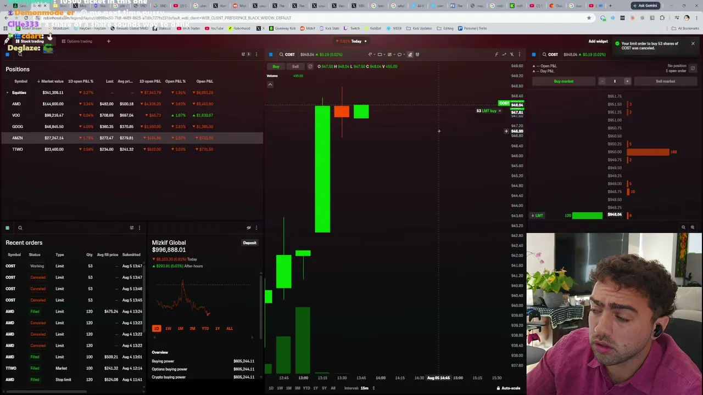The height and width of the screenshot is (395, 703).
Task: Open the annotation bubble tool dropdown
Action: click(x=400, y=54)
